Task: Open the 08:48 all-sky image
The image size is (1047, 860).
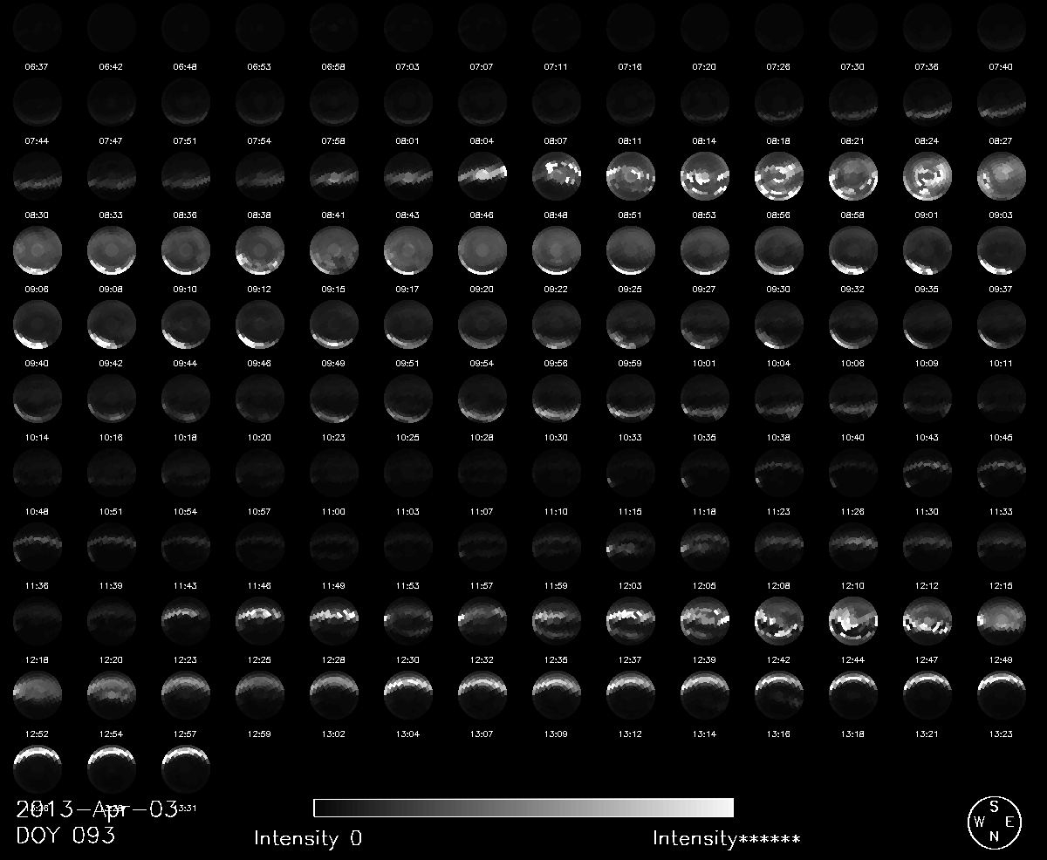Action: 557,175
